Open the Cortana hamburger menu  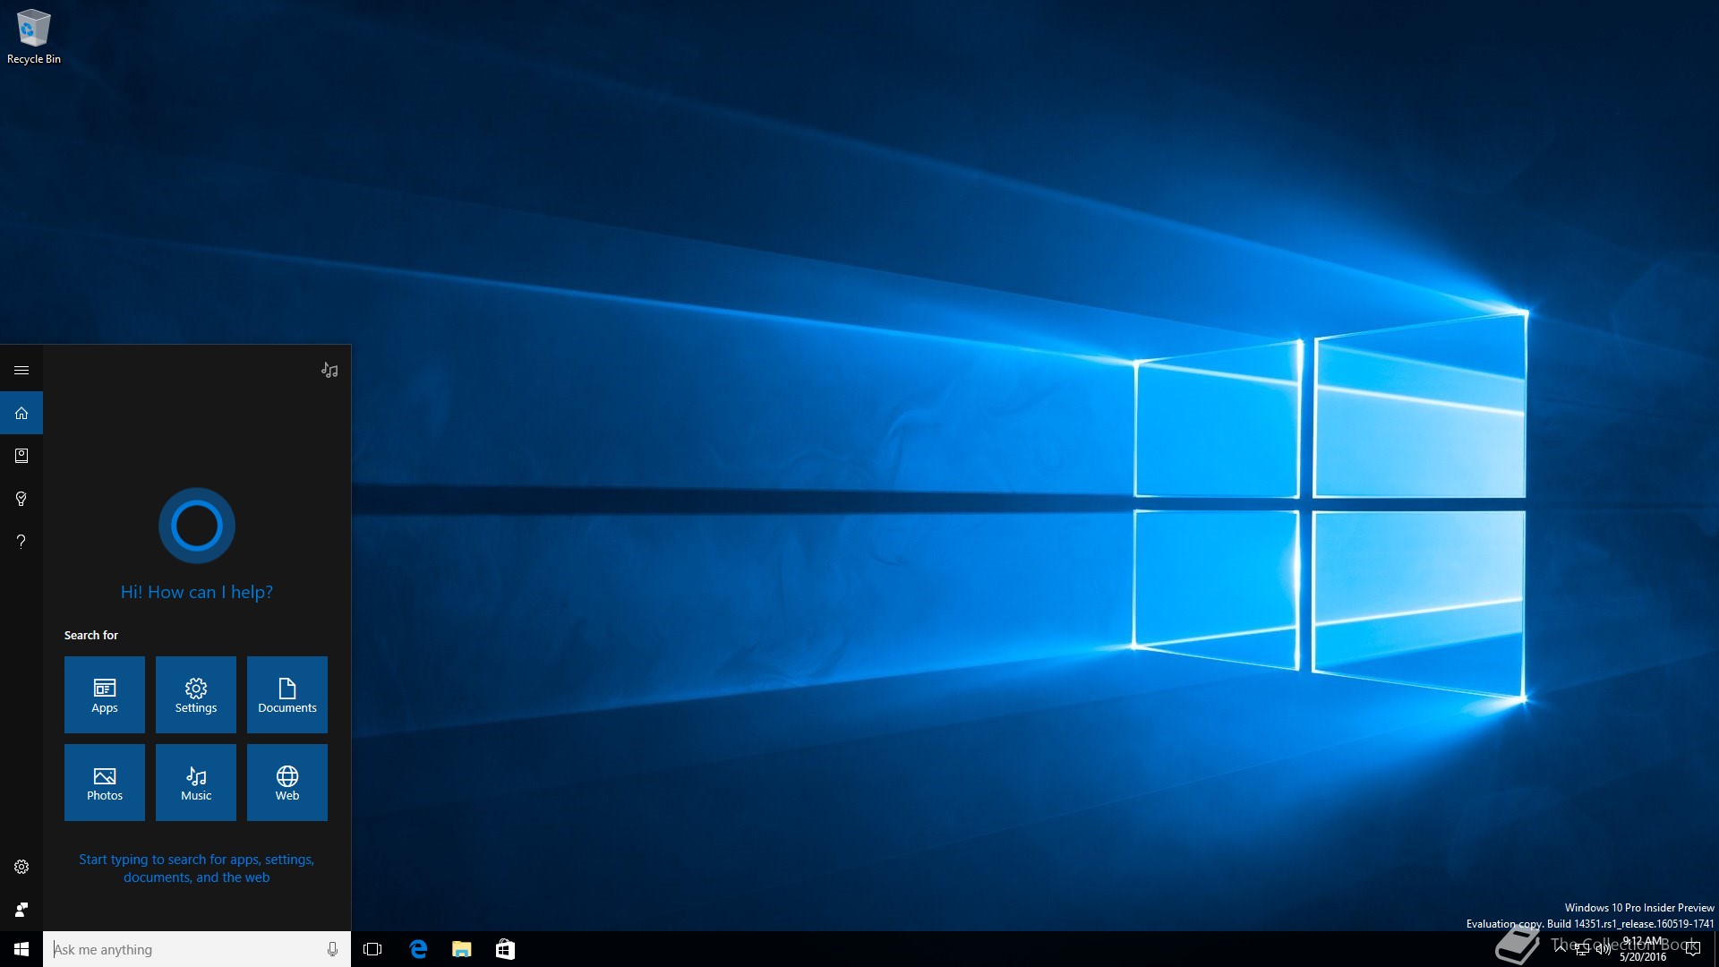click(21, 370)
